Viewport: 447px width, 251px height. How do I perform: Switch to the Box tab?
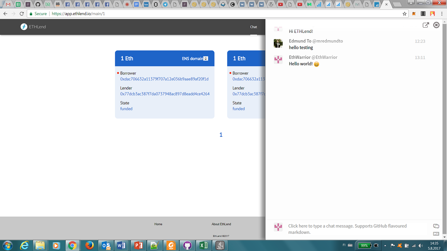[146, 4]
